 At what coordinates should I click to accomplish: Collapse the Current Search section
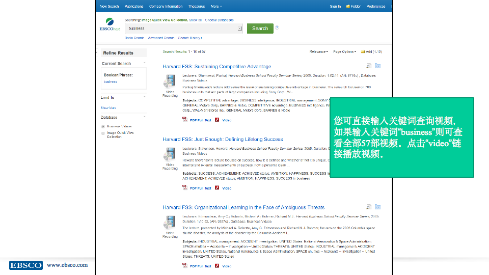coord(144,63)
